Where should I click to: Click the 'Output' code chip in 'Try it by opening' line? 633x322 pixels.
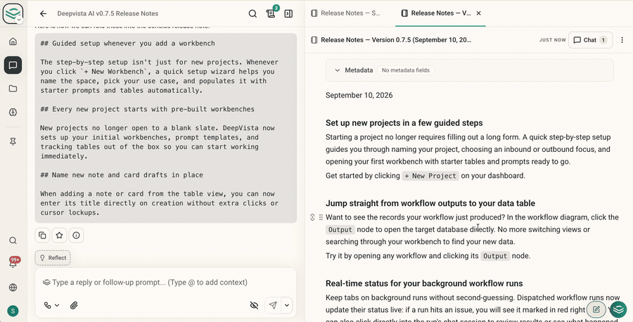(495, 256)
